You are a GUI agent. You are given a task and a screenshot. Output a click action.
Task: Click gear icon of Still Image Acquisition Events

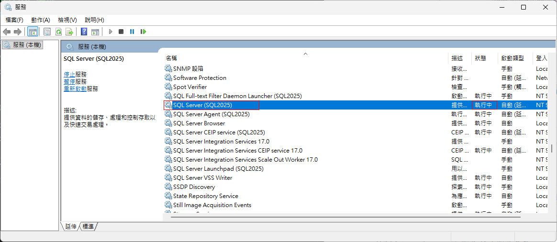click(168, 205)
